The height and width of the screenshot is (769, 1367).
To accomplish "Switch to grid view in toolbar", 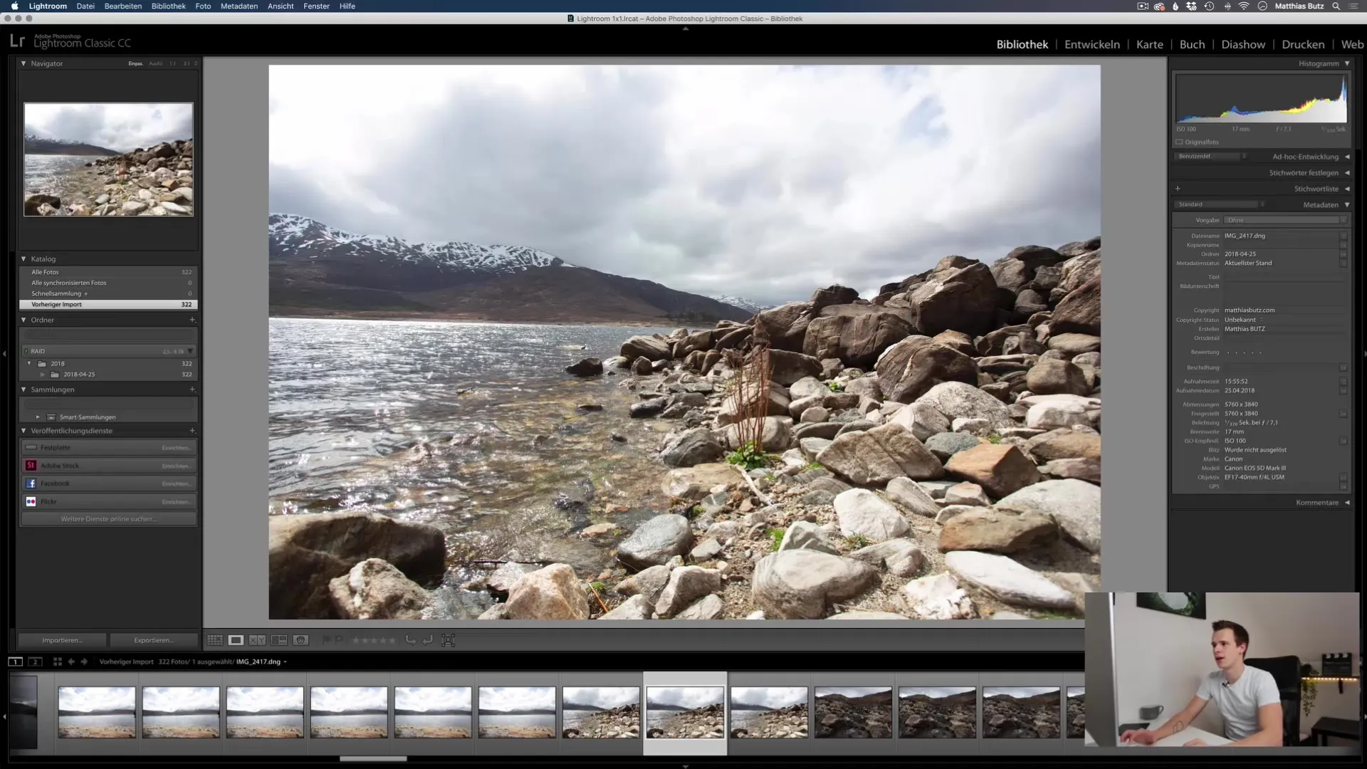I will click(215, 640).
